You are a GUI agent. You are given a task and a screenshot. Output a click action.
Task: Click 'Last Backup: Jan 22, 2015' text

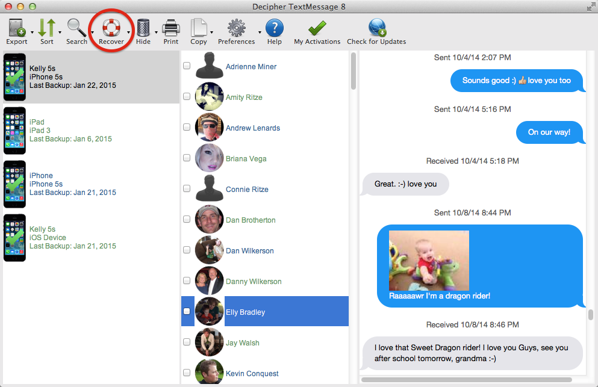72,85
